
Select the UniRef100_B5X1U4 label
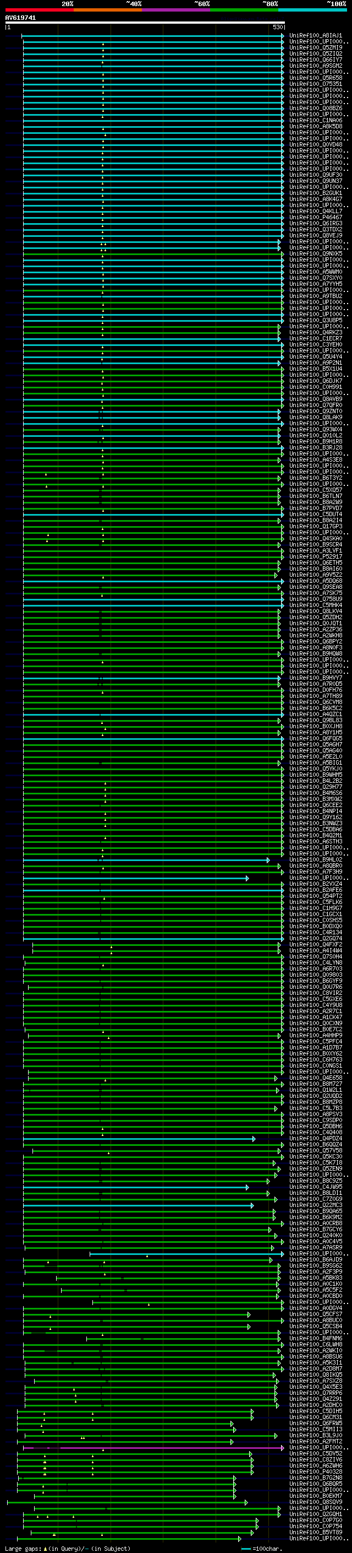(315, 369)
